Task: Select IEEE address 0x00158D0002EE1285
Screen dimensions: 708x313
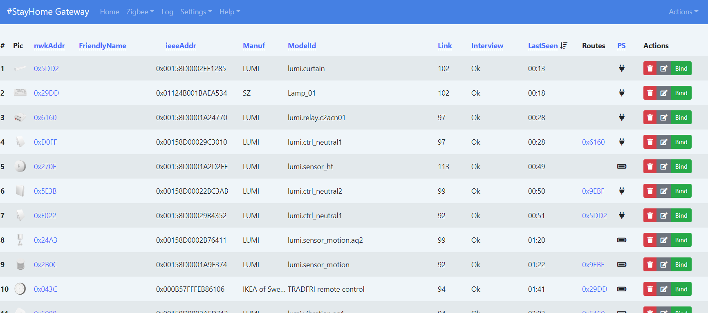Action: pyautogui.click(x=191, y=68)
